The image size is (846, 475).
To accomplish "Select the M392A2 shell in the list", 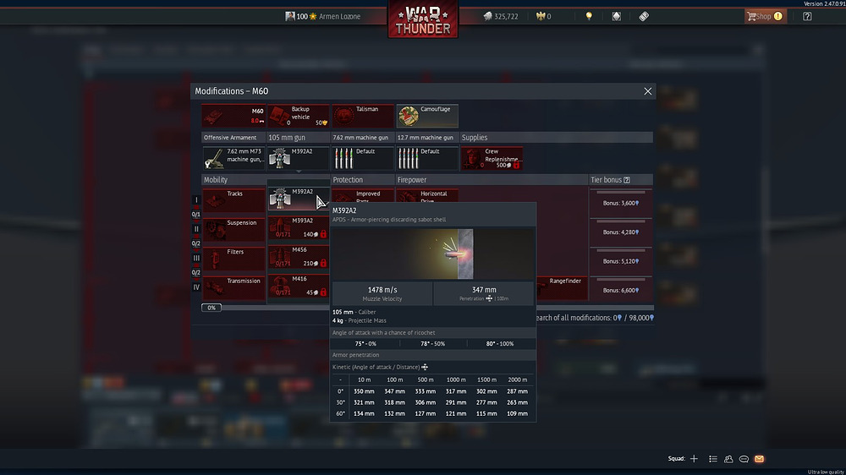I will 299,199.
